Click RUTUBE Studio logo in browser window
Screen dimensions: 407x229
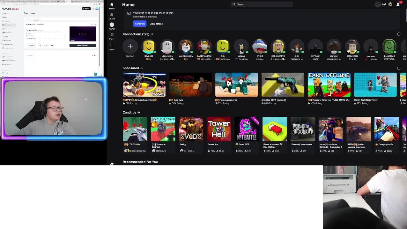click(x=10, y=9)
